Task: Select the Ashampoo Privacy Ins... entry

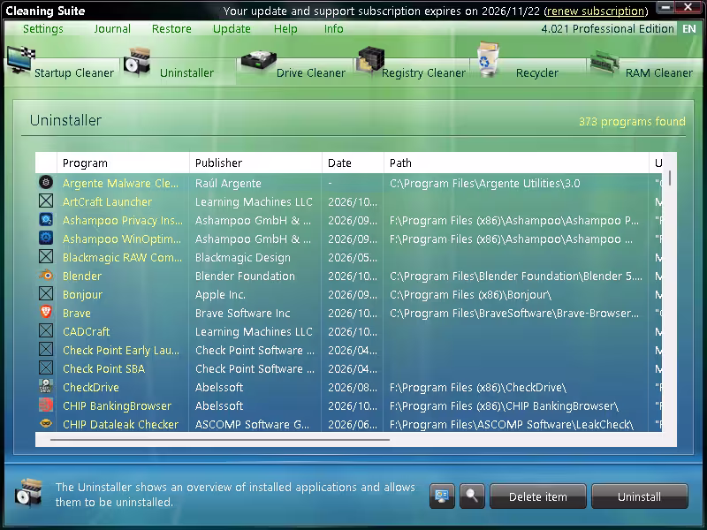Action: click(123, 220)
